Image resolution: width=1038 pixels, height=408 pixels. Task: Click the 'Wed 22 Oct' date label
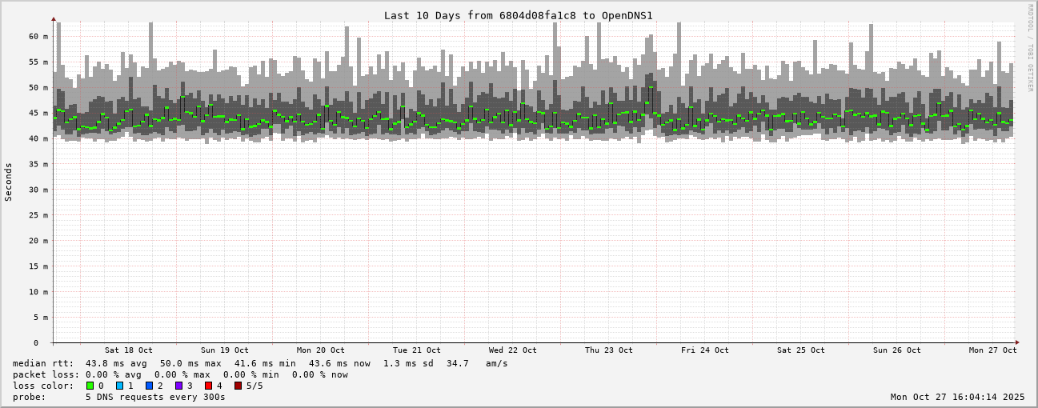[x=512, y=350]
